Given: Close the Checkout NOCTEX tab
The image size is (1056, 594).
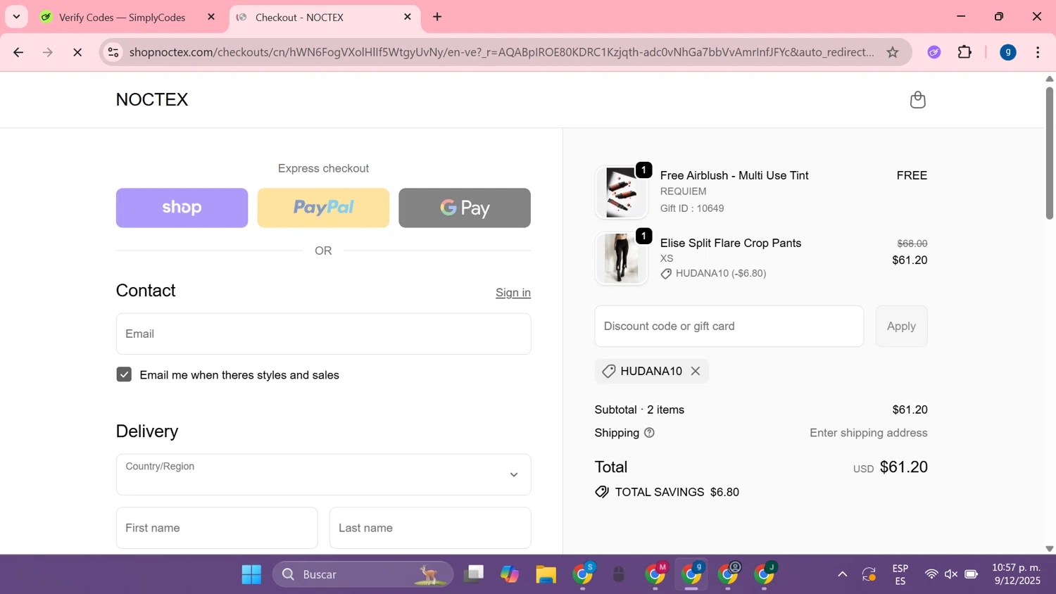Looking at the screenshot, I should 408,17.
